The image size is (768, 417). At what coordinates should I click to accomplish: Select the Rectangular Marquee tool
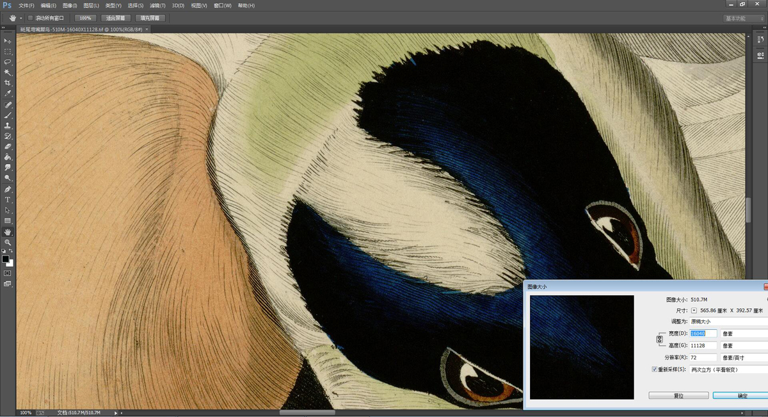(x=8, y=51)
